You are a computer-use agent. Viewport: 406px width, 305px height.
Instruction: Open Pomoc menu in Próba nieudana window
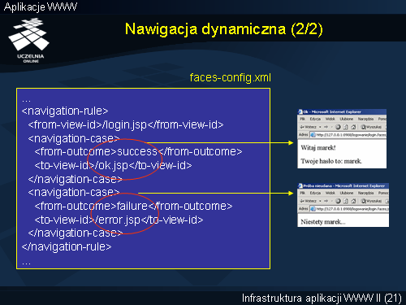383,193
